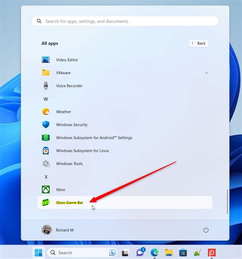Select the Weather label

click(63, 112)
